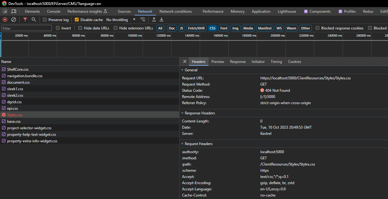Viewport: 388px width, 199px height.
Task: Check the Hide data URLs option
Action: point(80,28)
